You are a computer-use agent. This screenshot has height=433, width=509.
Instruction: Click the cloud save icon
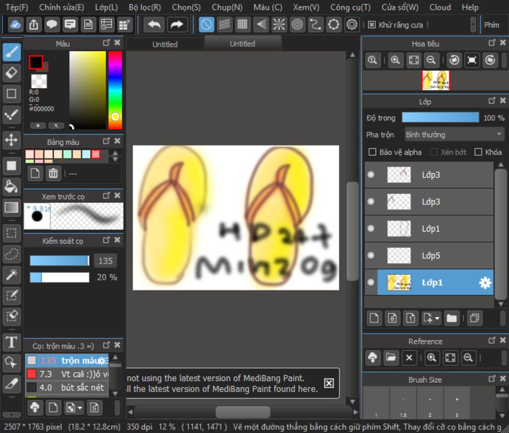pos(15,24)
